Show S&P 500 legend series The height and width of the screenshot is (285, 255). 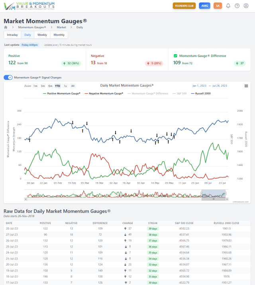pos(180,93)
